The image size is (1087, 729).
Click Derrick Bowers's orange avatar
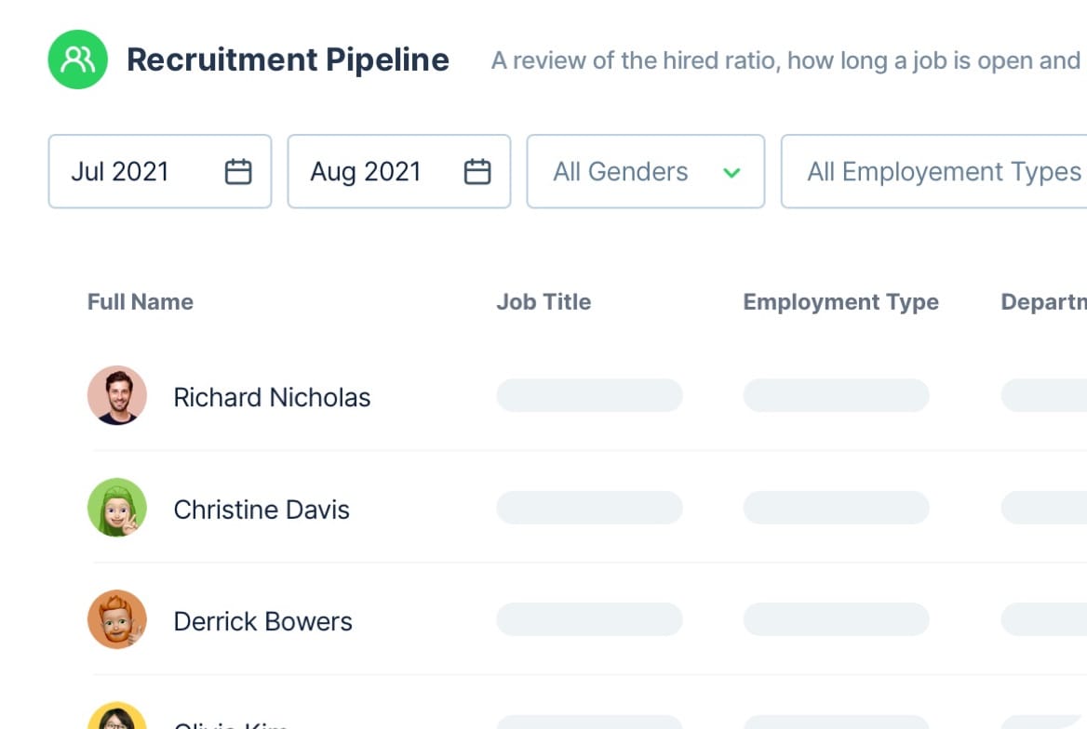tap(117, 619)
